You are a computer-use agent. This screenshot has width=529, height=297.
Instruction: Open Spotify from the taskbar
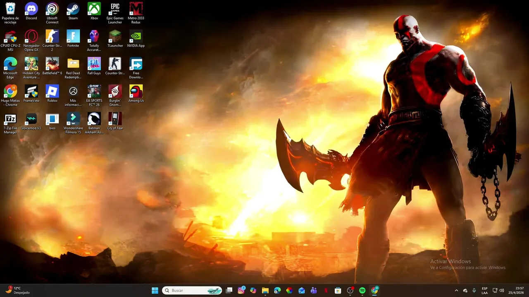[x=362, y=290]
